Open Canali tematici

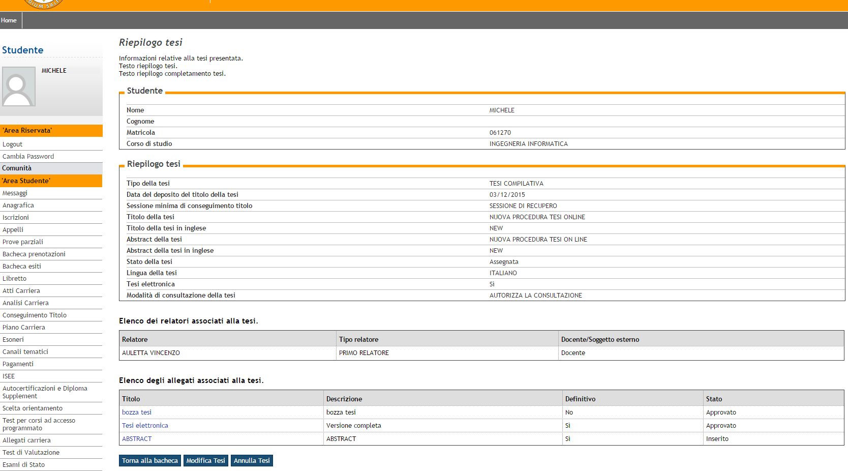click(25, 352)
